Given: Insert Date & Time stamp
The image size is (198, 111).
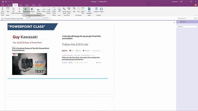Looking at the screenshot, I should [x=83, y=10].
